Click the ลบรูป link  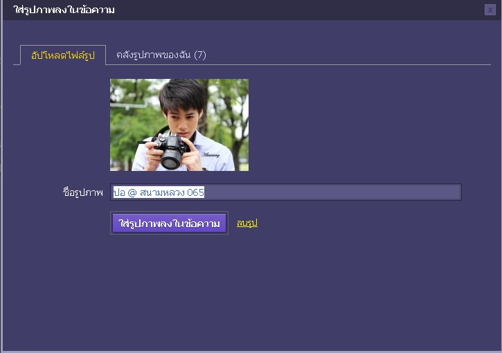pyautogui.click(x=246, y=223)
